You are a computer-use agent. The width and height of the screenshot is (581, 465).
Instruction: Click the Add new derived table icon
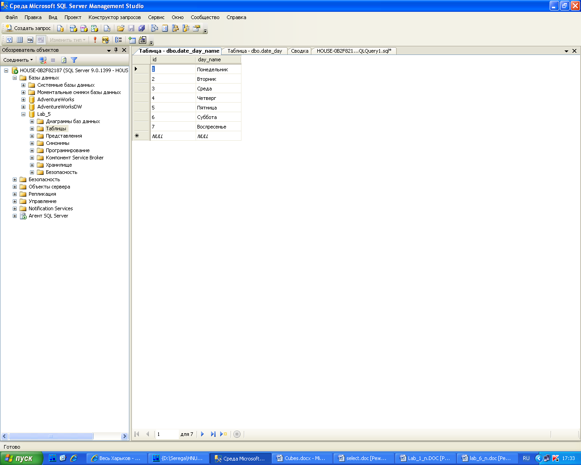143,40
